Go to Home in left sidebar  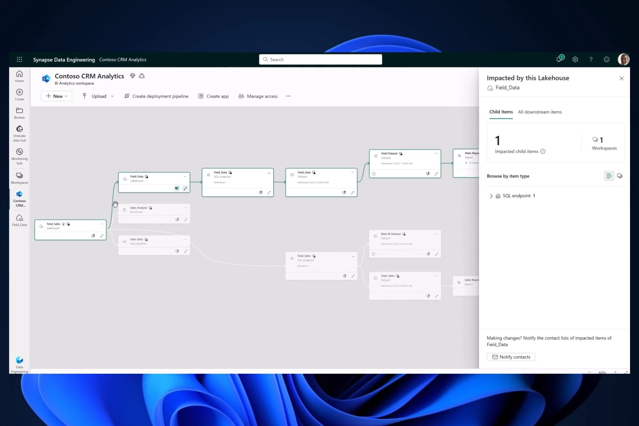[19, 76]
